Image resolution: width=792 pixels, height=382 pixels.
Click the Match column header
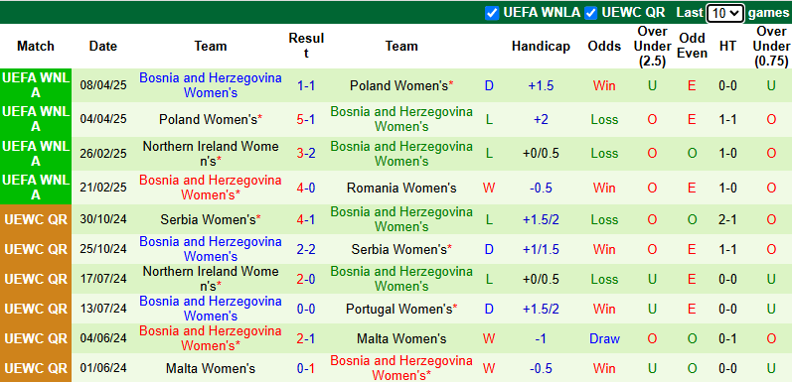coord(36,46)
